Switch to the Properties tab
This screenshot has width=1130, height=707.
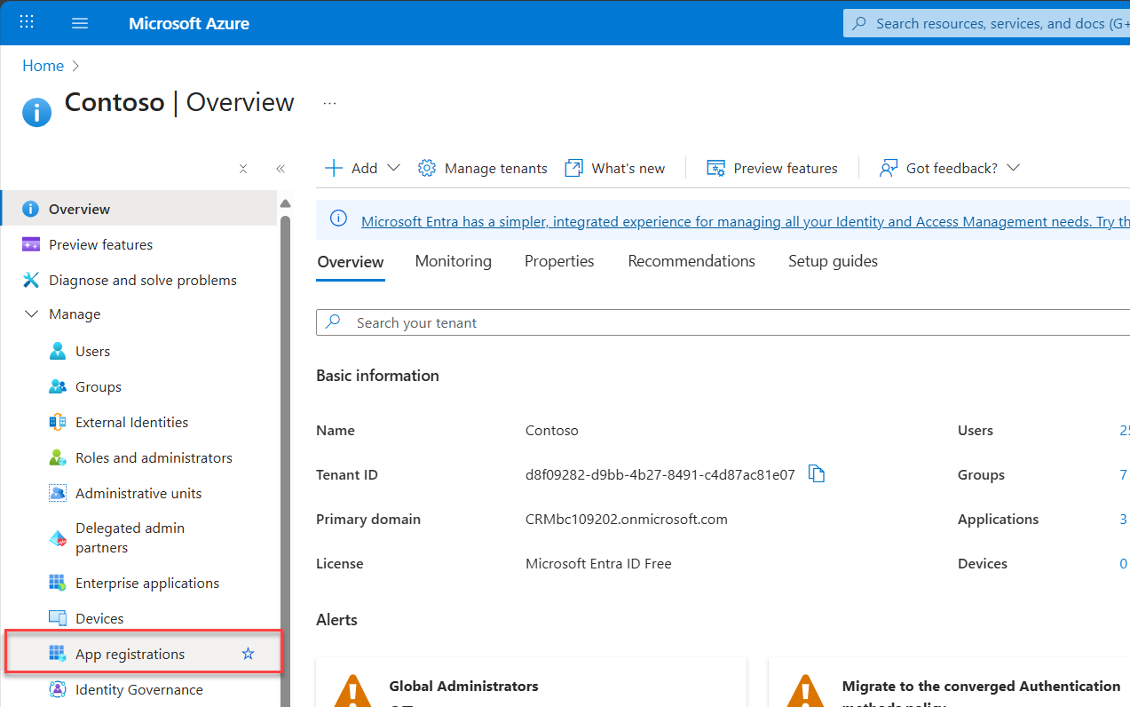coord(559,261)
